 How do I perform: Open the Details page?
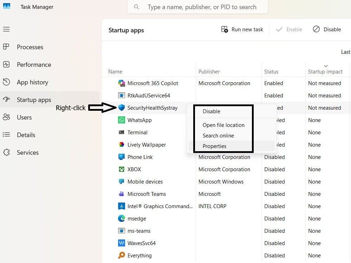50,135
